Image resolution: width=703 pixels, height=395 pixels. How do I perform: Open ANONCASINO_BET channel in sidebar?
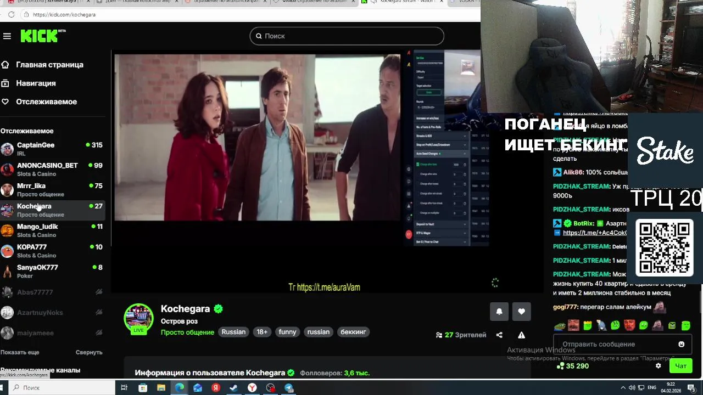pyautogui.click(x=52, y=170)
